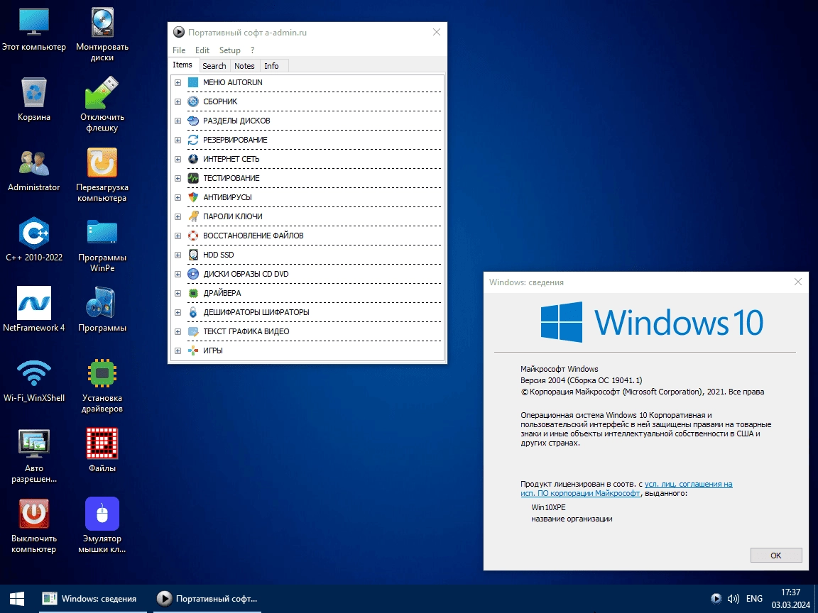Screen dimensions: 818x613
Task: Click the АНТИВИРУСЫ shield icon
Action: click(193, 197)
